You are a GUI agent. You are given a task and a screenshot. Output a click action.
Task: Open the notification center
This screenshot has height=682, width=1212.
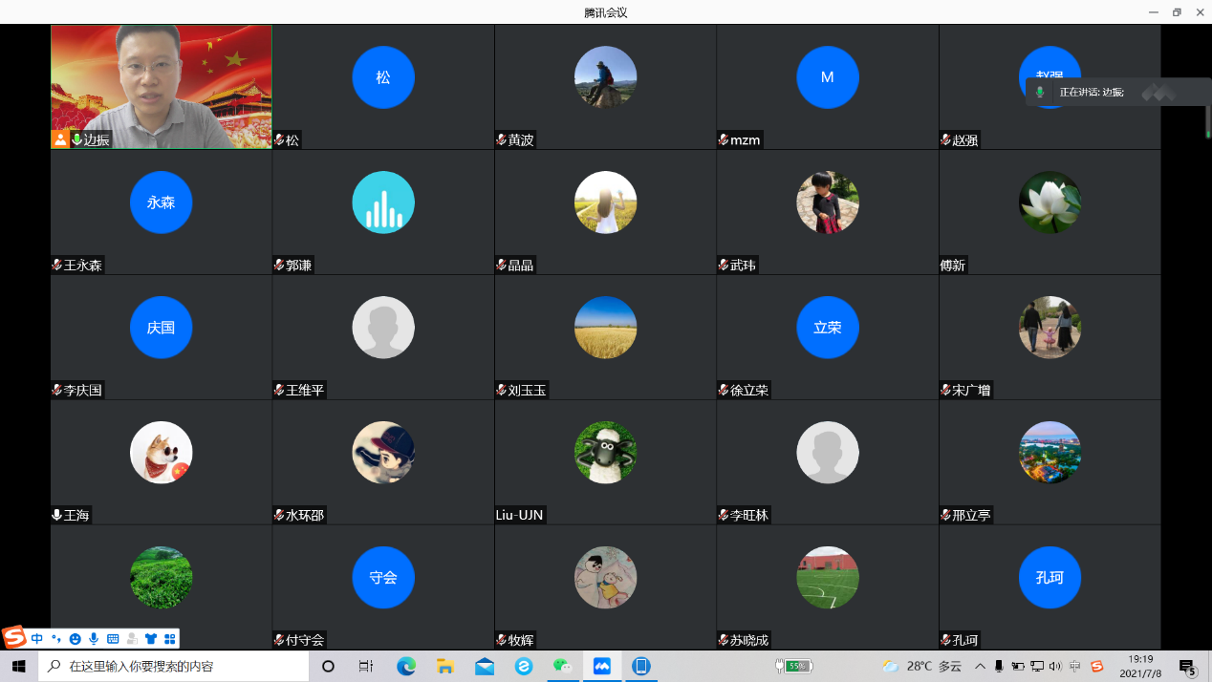coord(1187,666)
